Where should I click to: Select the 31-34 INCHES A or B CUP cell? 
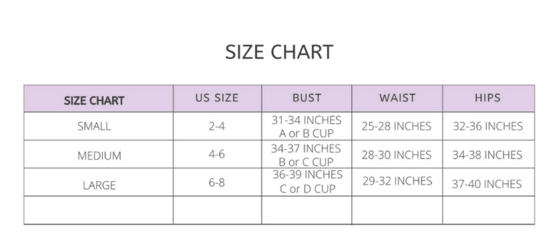pos(307,127)
